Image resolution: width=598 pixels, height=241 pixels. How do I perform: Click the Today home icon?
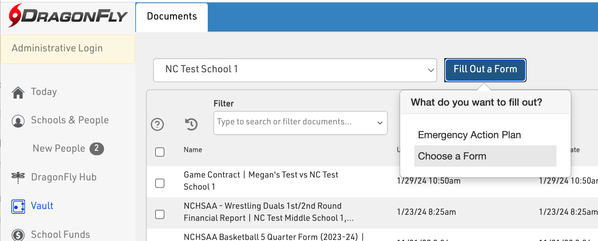click(18, 93)
